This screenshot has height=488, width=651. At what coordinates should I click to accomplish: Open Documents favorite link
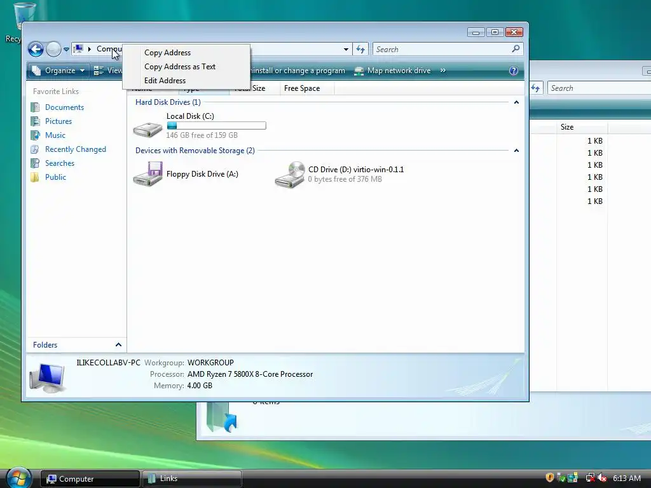pyautogui.click(x=64, y=107)
